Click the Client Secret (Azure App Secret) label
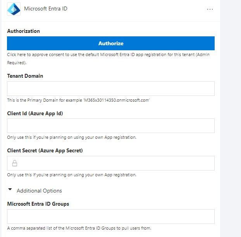This screenshot has height=237, width=241. click(x=45, y=150)
